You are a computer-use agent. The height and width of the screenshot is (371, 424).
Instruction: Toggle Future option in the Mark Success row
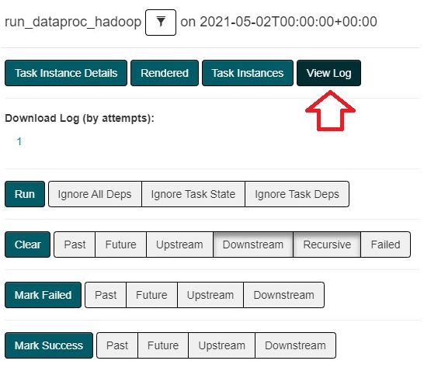163,345
